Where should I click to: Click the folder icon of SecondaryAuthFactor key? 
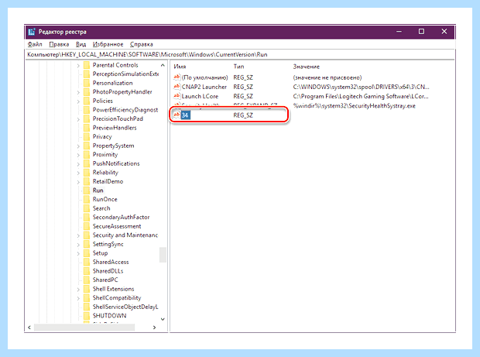(x=87, y=217)
